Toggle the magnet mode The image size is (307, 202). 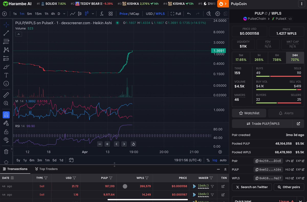click(6, 115)
